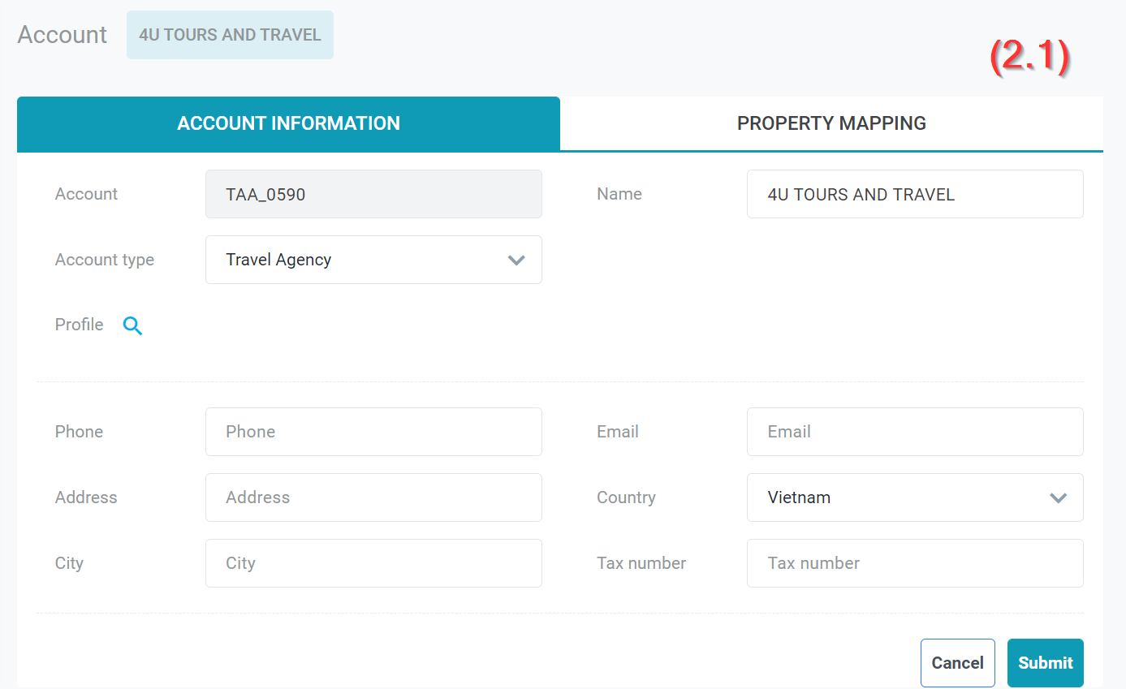Screen dimensions: 1126x689
Task: Switch to the Property Mapping tab
Action: tap(831, 123)
